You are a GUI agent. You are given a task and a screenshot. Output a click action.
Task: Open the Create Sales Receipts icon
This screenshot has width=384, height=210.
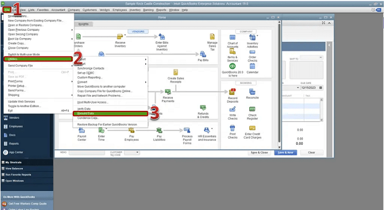point(176,73)
